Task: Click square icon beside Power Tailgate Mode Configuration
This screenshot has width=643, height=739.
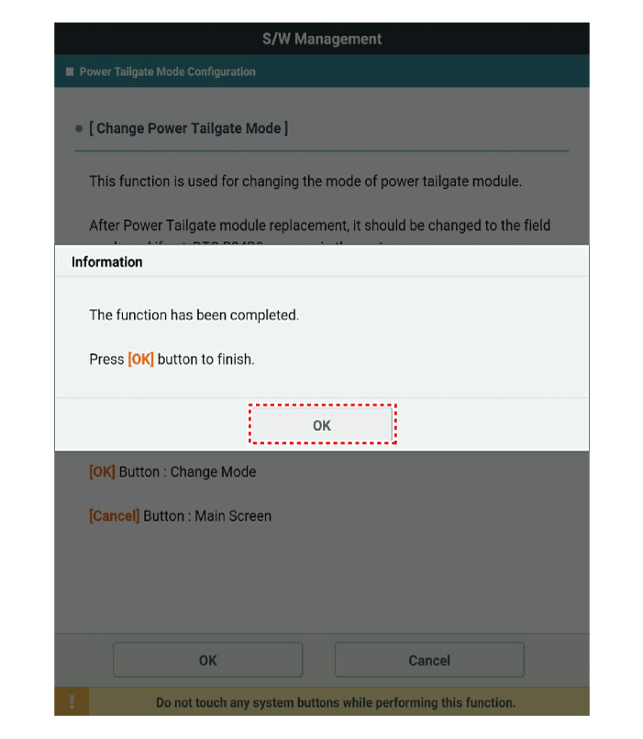Action: point(70,72)
